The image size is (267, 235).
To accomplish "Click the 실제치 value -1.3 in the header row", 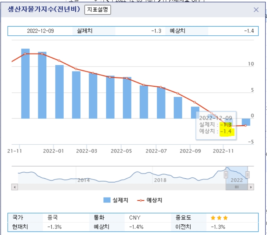I will click(x=156, y=31).
